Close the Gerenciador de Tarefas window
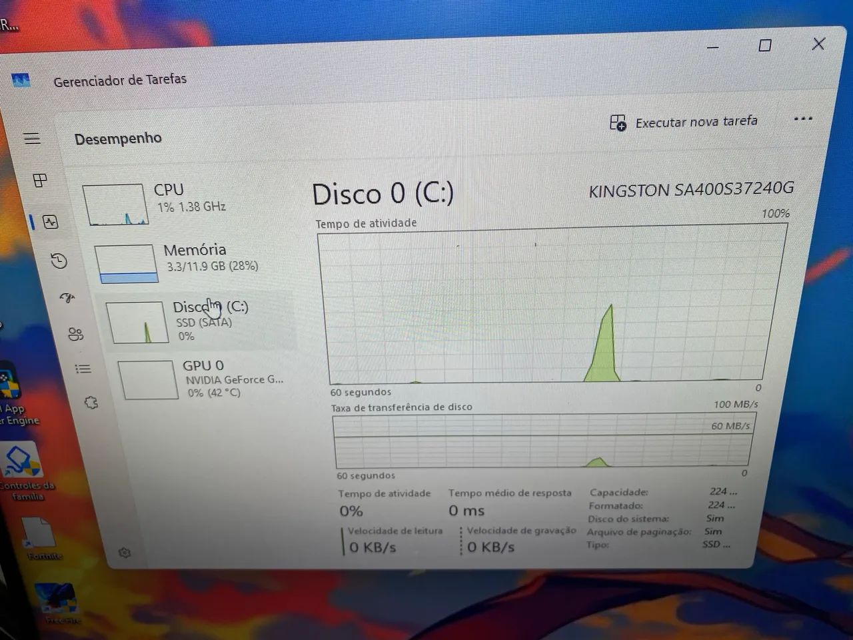Image resolution: width=853 pixels, height=640 pixels. (818, 44)
